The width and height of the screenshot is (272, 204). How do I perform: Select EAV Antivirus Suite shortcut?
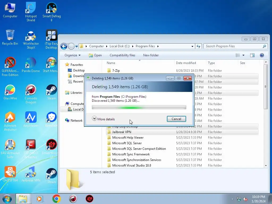tap(10, 149)
